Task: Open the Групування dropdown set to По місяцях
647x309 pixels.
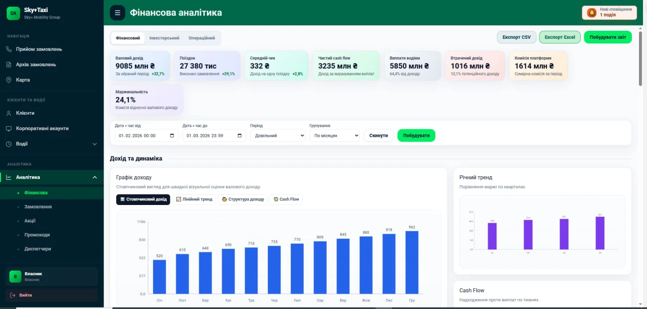Action: pyautogui.click(x=334, y=135)
